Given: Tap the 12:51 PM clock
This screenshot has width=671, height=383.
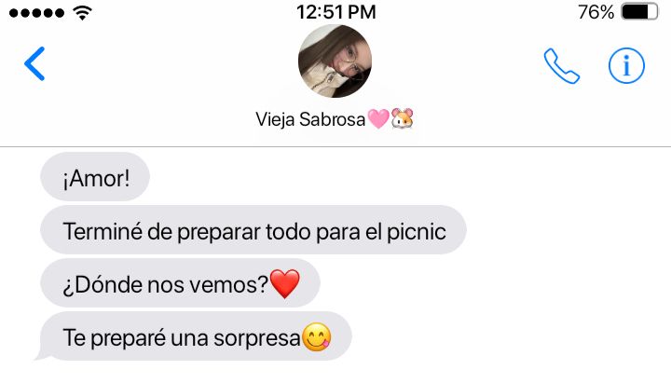Looking at the screenshot, I should (x=335, y=12).
